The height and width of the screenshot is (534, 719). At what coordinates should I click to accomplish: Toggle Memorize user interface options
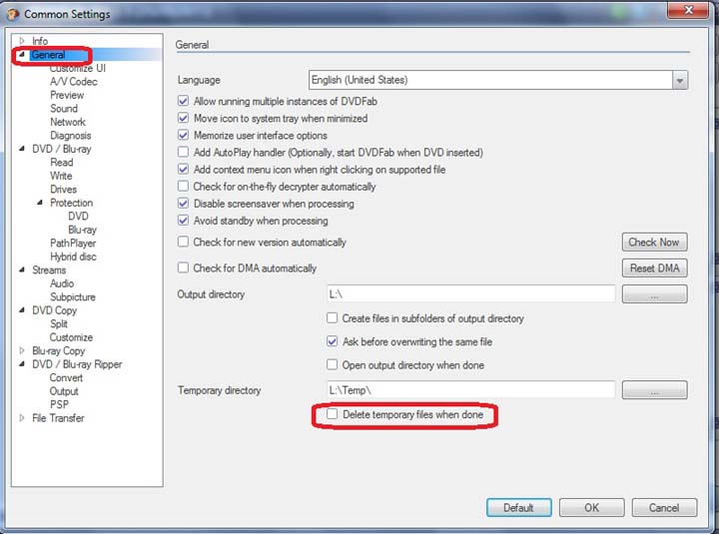click(183, 135)
